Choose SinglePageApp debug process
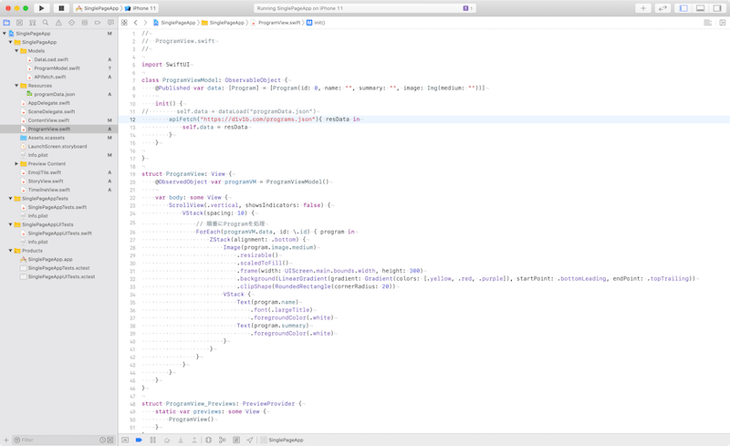Image resolution: width=730 pixels, height=446 pixels. click(x=282, y=440)
